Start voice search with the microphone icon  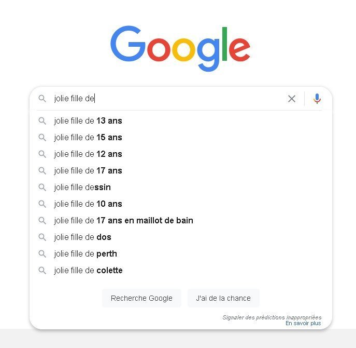point(317,99)
